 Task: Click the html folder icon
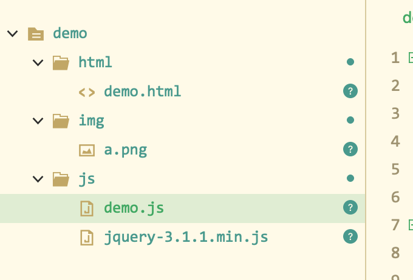coord(61,63)
